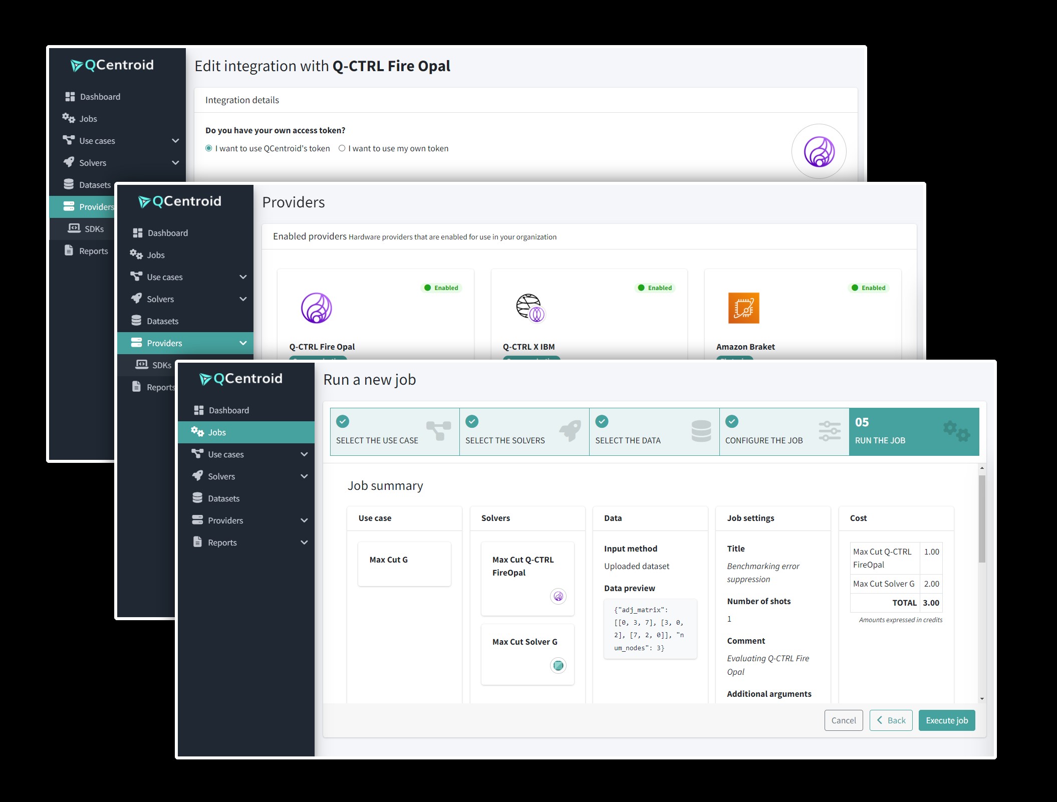The width and height of the screenshot is (1057, 802).
Task: Click Providers server icon in front window sidebar
Action: point(198,520)
